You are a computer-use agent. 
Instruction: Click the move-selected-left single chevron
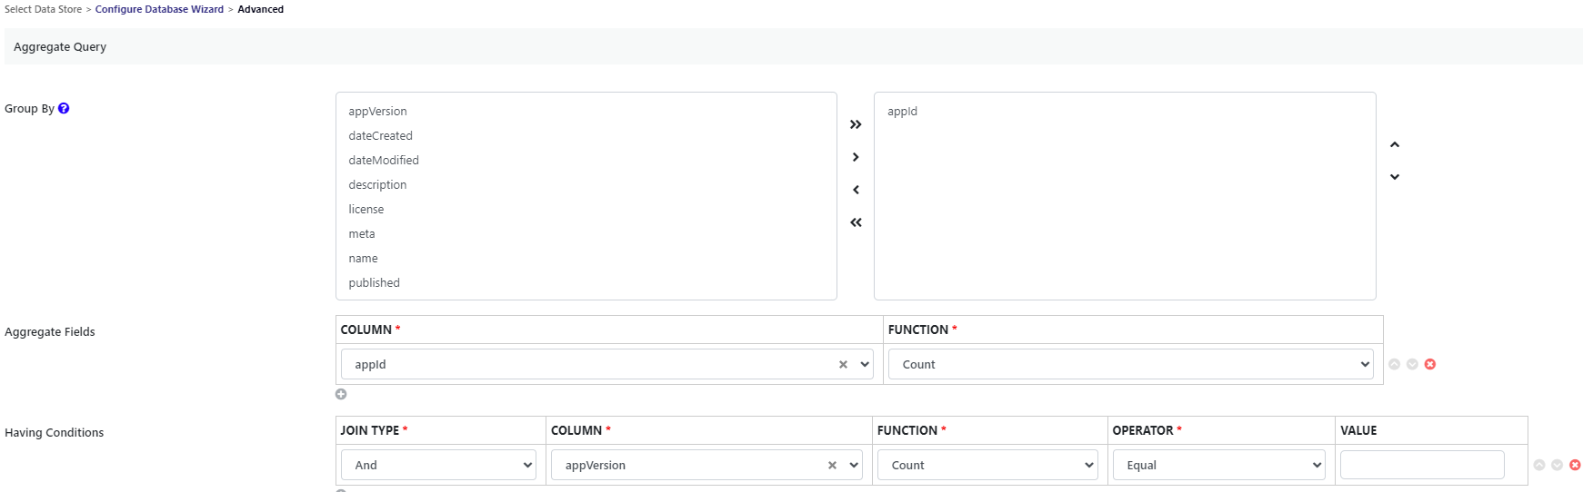tap(856, 190)
